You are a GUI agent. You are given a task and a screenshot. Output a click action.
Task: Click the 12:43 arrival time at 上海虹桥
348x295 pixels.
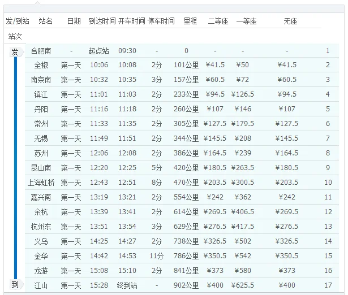[99, 183]
